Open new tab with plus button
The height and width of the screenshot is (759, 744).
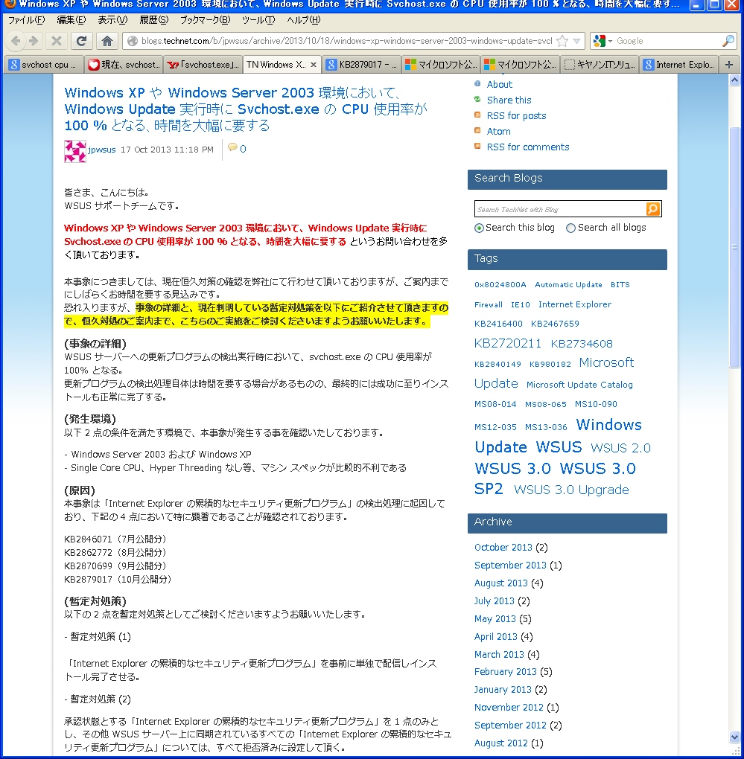[x=729, y=65]
